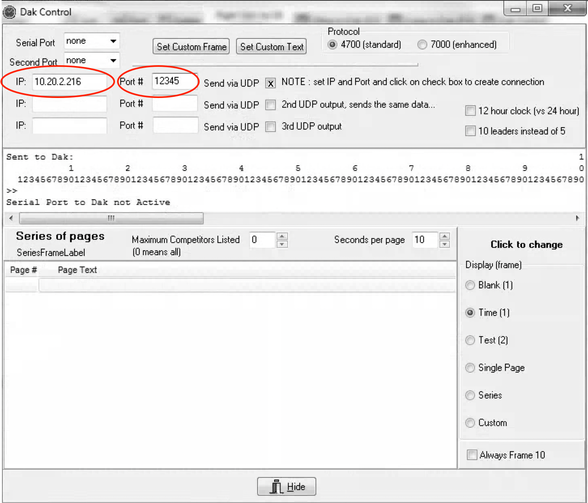
Task: Enable the Always Frame 10 checkbox
Action: tap(472, 455)
